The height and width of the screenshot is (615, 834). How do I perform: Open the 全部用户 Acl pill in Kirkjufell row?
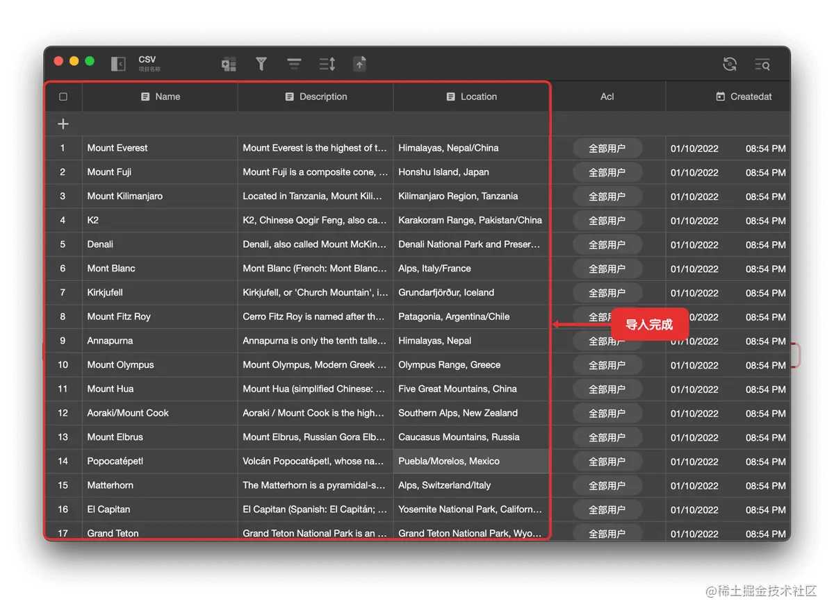tap(607, 292)
